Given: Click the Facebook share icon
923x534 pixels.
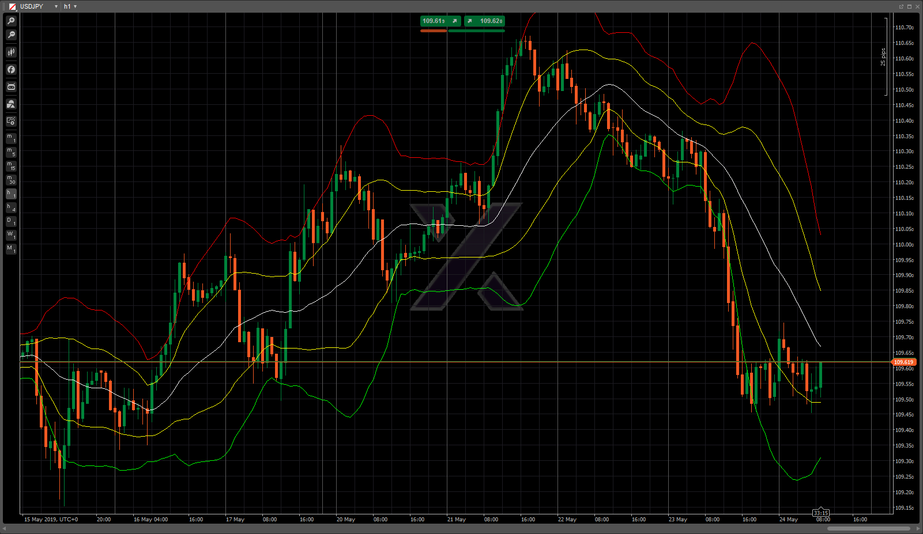Looking at the screenshot, I should coord(11,70).
